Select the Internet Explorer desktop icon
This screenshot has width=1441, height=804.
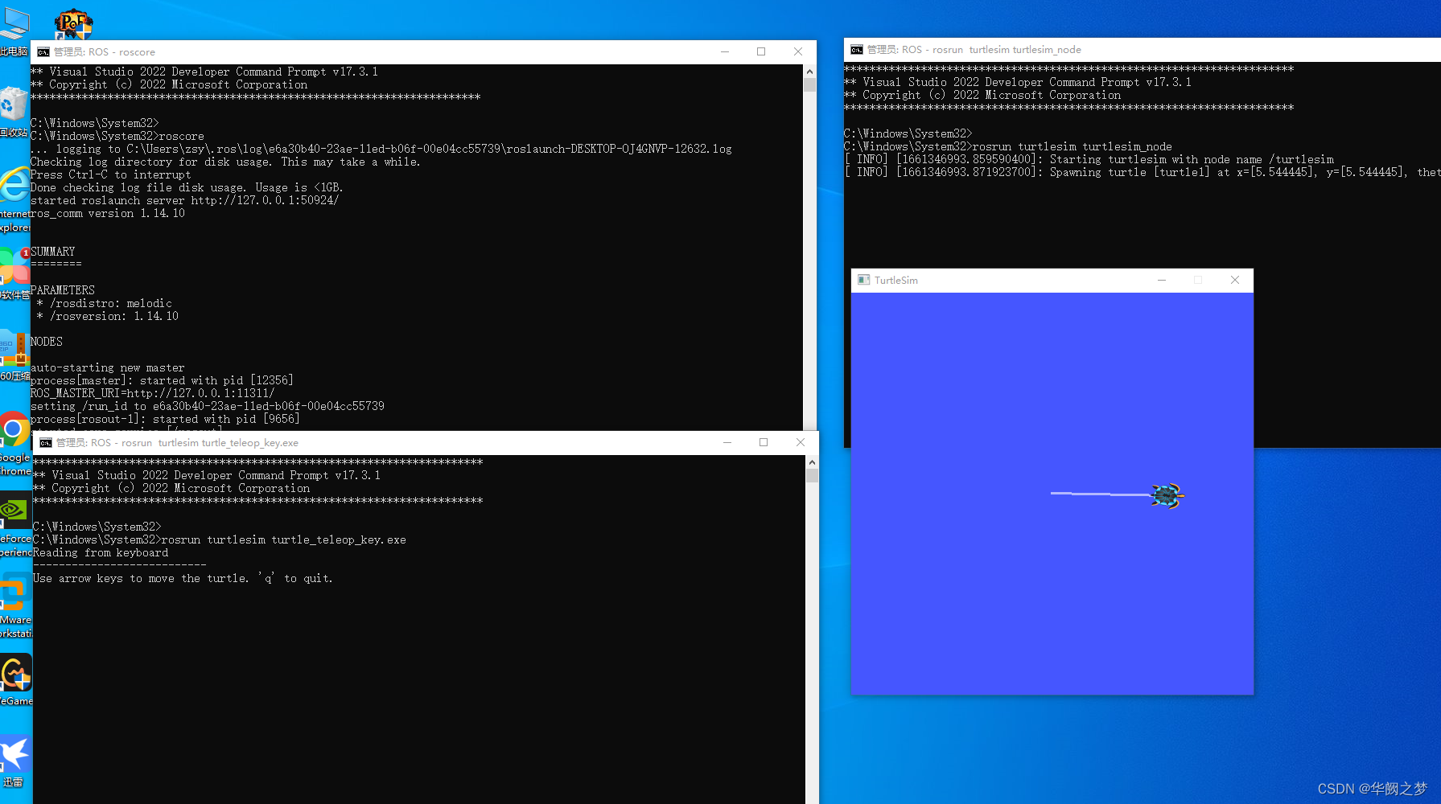point(14,199)
